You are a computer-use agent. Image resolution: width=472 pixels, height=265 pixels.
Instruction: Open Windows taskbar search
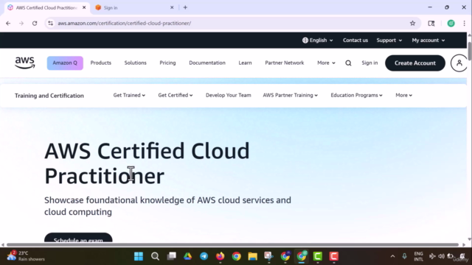point(155,256)
